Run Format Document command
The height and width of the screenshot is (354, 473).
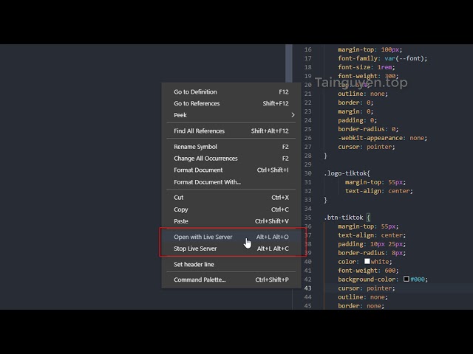click(x=231, y=170)
